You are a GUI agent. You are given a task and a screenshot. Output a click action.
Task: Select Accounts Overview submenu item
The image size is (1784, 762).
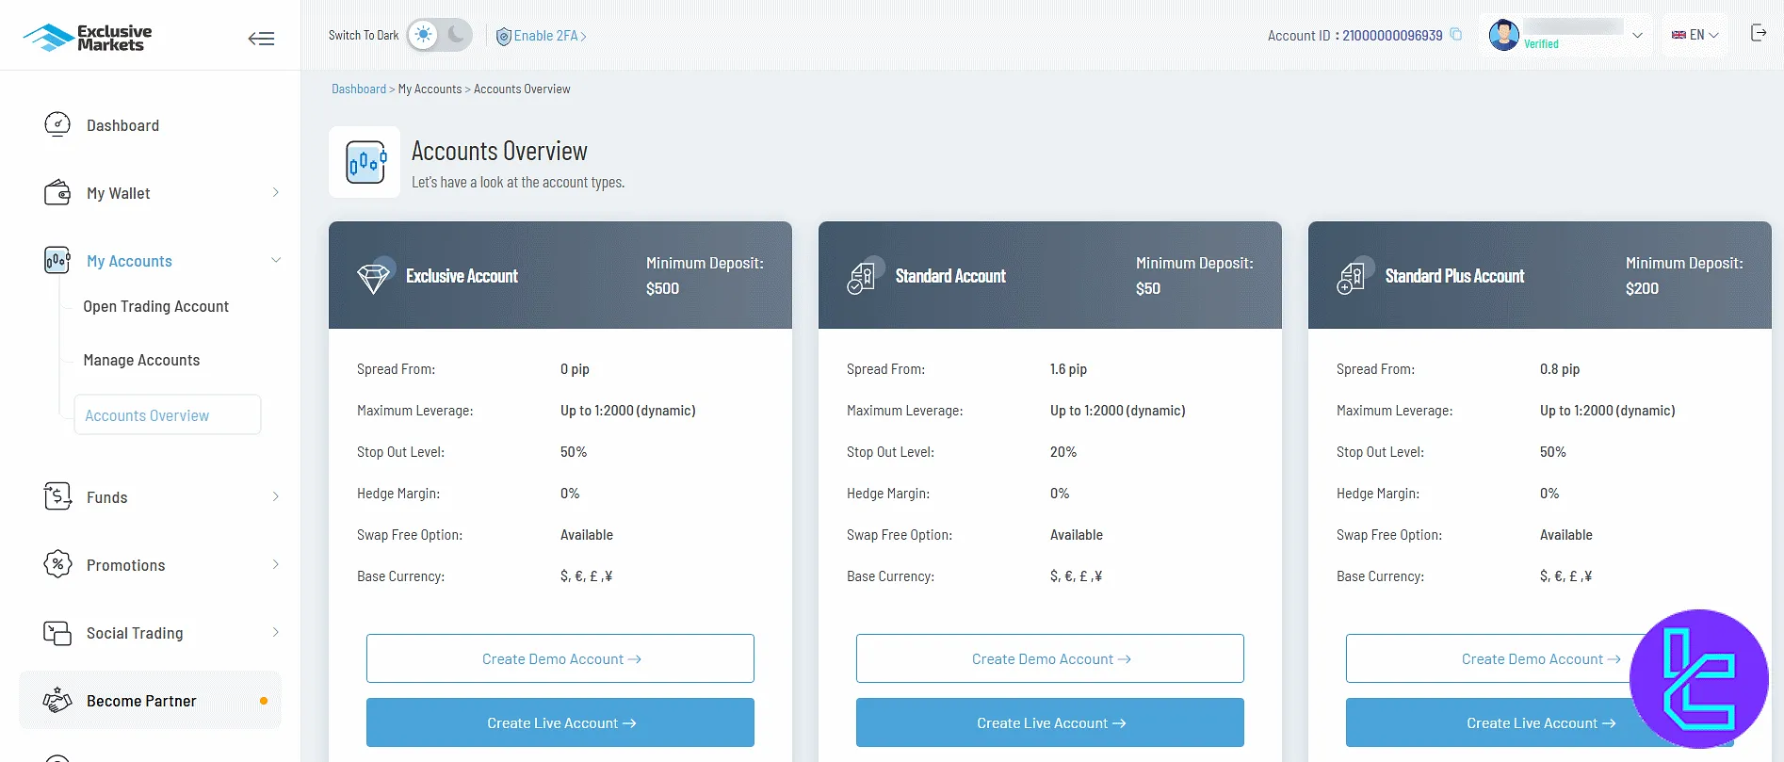point(168,414)
